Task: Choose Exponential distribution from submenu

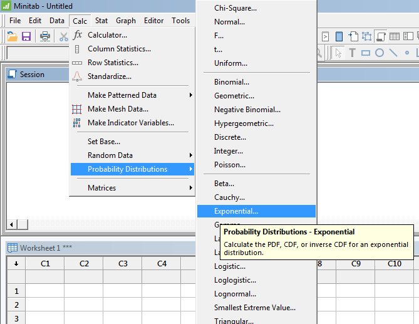Action: (x=235, y=211)
